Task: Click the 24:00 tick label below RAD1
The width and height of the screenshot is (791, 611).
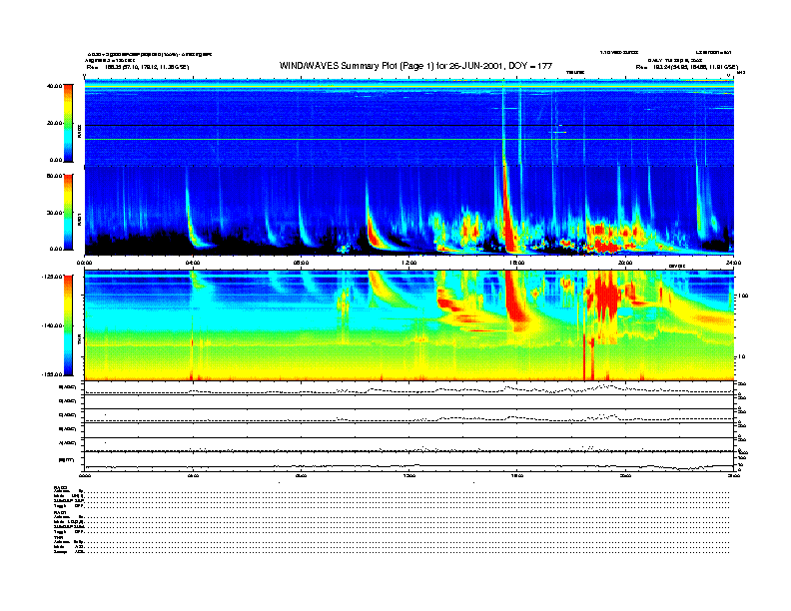Action: pyautogui.click(x=732, y=263)
